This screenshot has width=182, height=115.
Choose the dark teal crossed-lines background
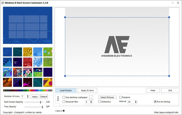click(x=18, y=52)
